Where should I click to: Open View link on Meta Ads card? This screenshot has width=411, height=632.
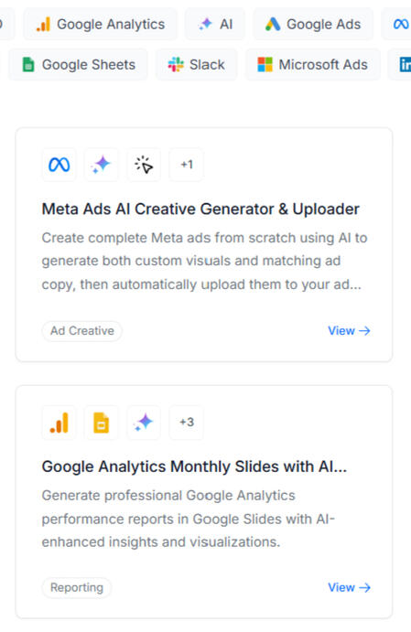pos(349,331)
